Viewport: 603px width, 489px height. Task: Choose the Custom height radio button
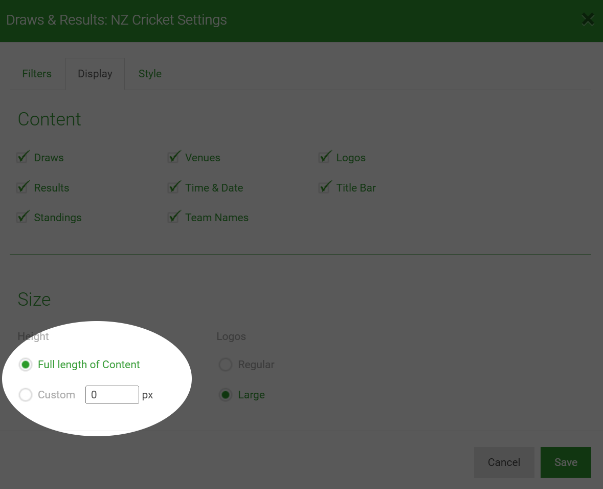pyautogui.click(x=26, y=395)
